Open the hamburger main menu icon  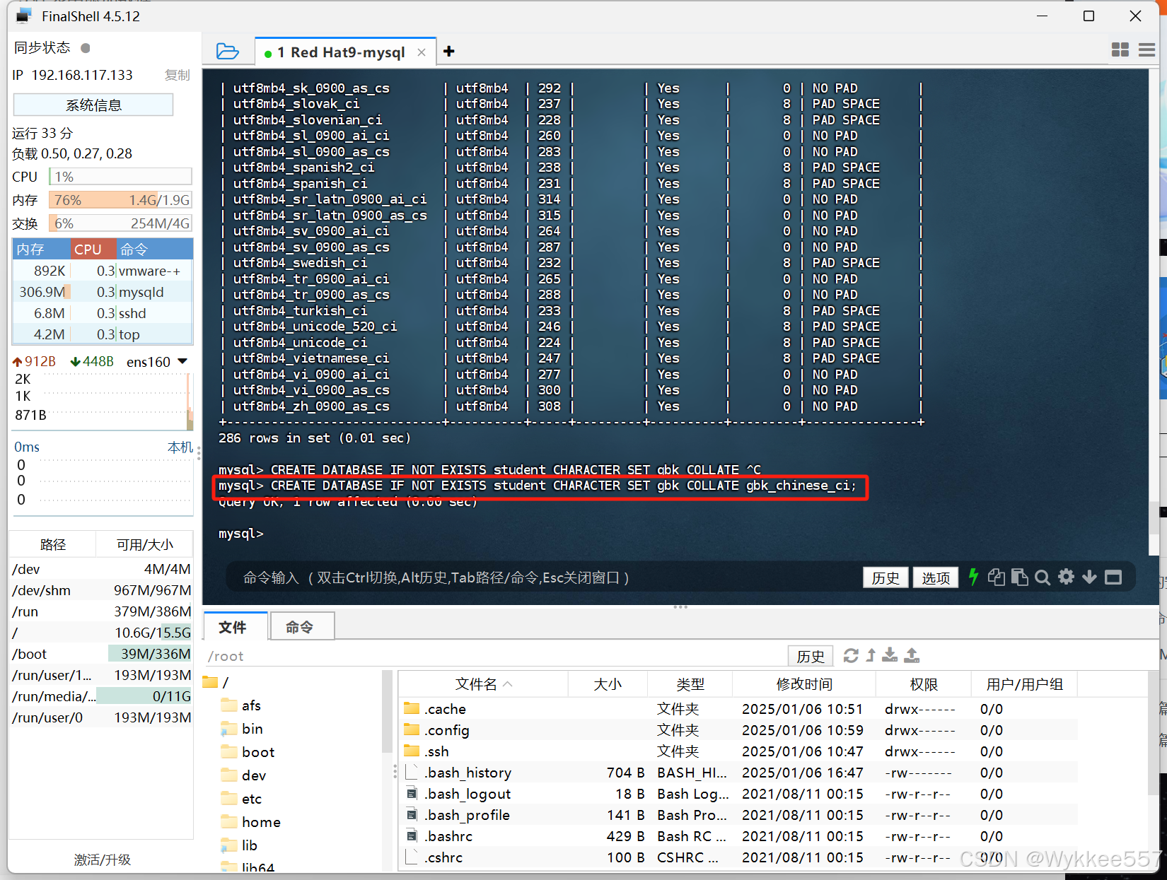(x=1146, y=49)
